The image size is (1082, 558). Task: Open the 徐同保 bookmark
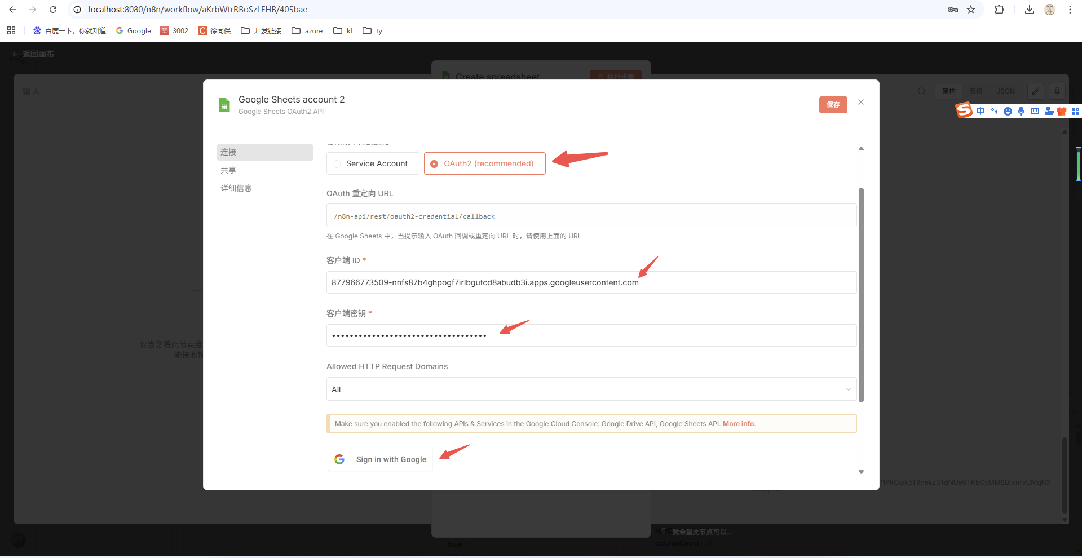click(x=214, y=30)
